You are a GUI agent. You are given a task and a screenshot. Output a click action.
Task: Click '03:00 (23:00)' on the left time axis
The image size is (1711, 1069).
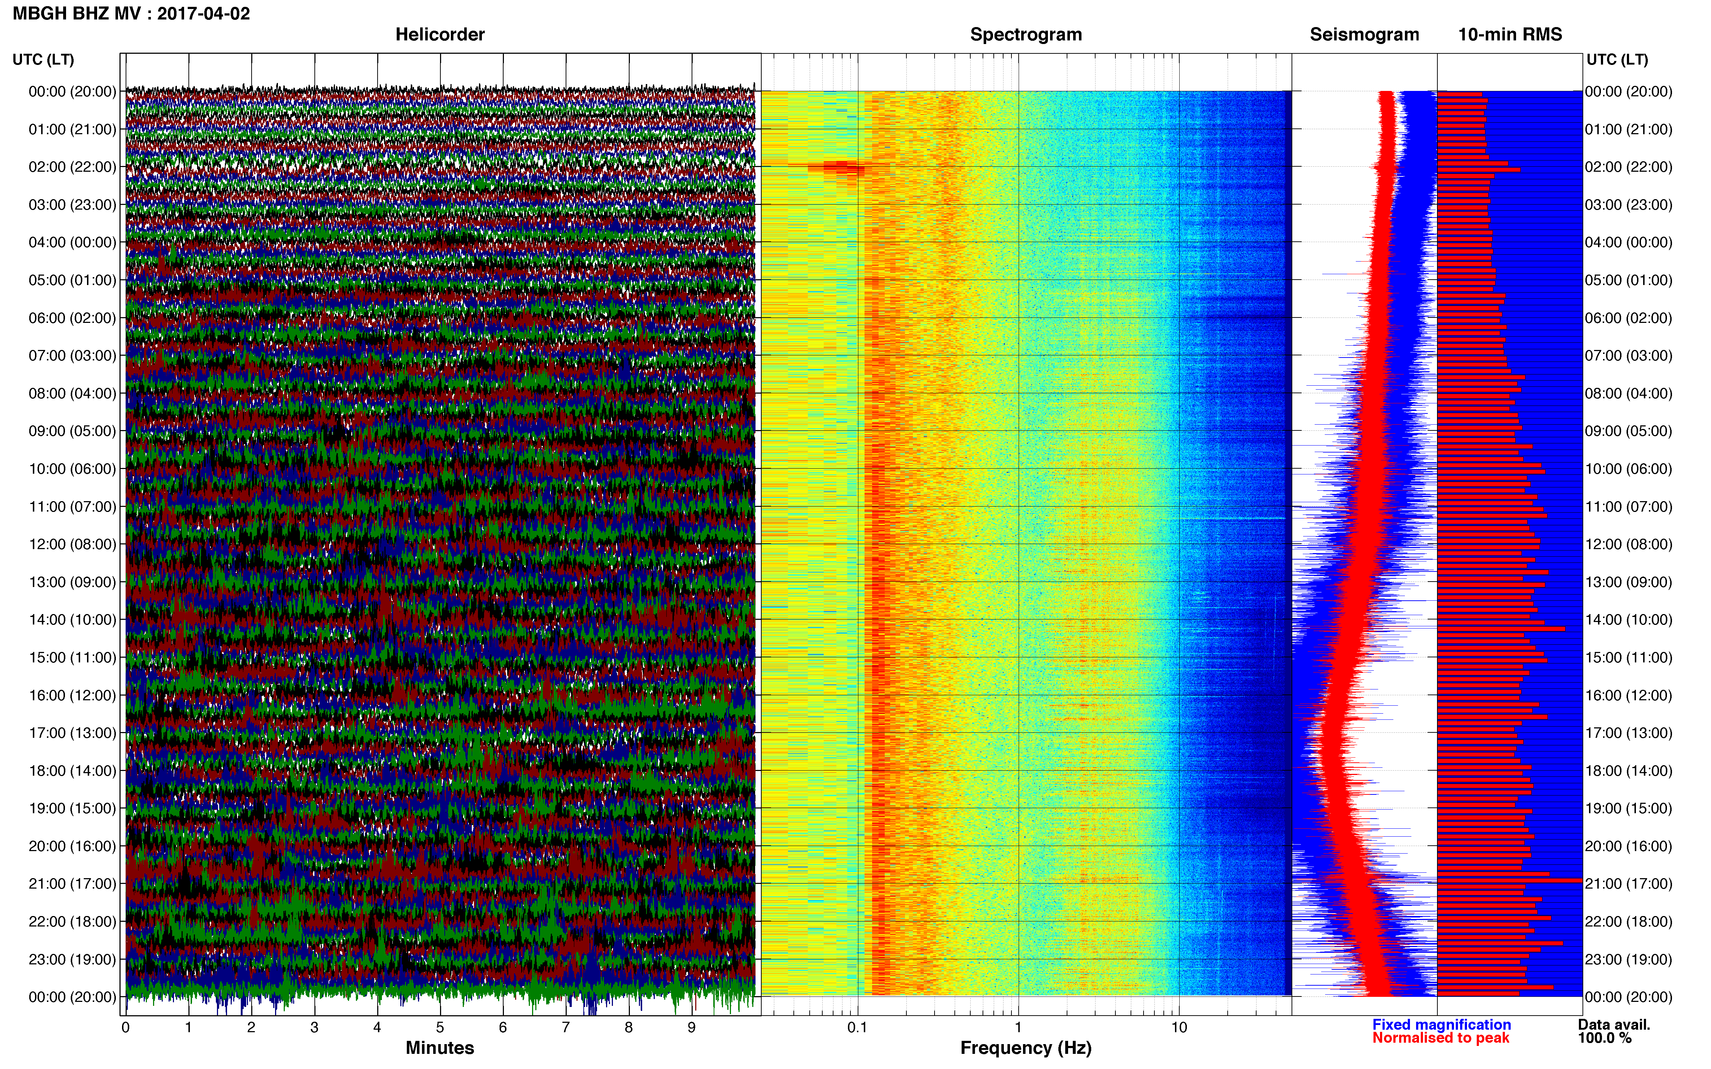tap(72, 205)
